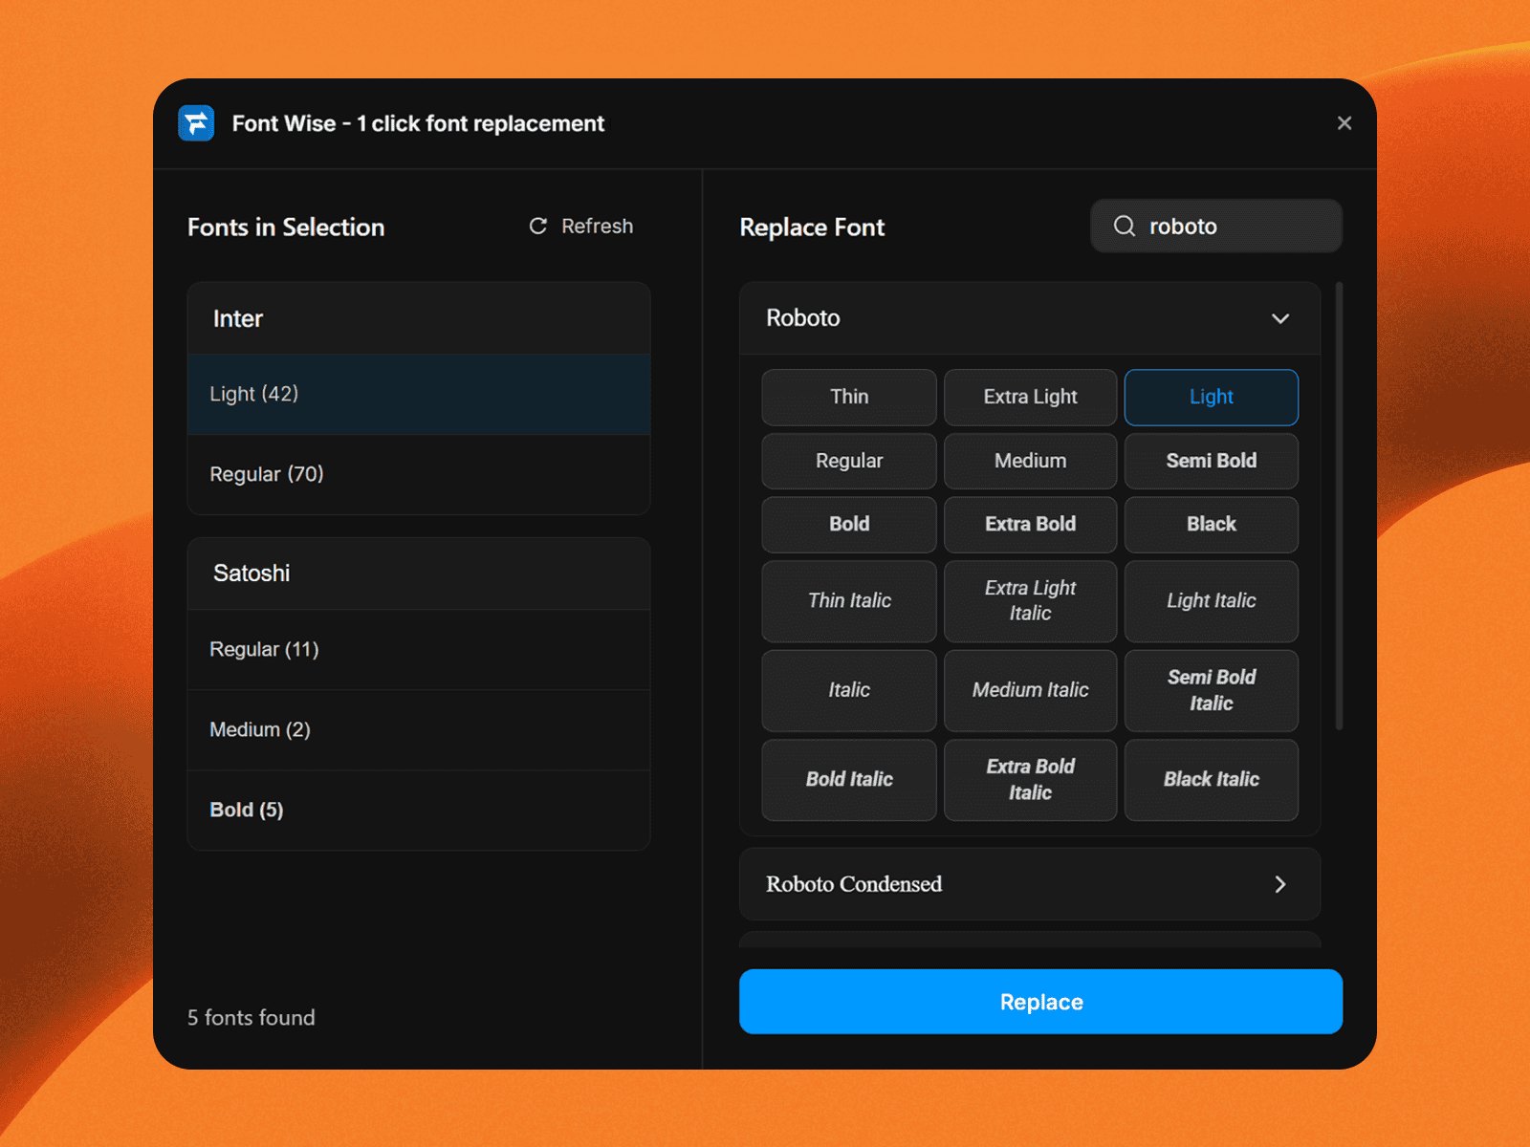Screen dimensions: 1530x1147
Task: Choose the Medium Italic style
Action: point(1030,690)
